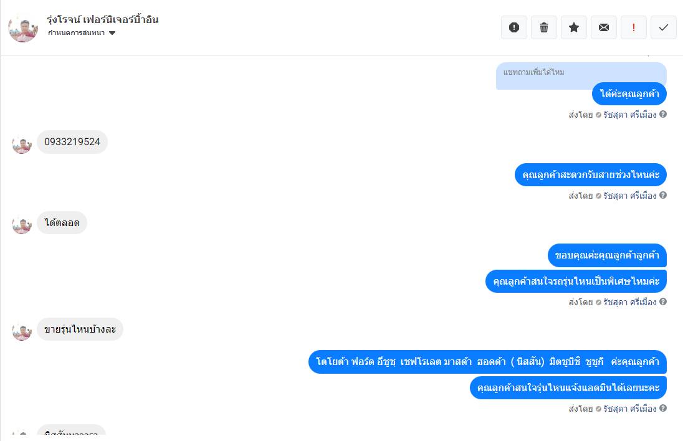Click the car brands list message bubble
Viewport: 683px width, 441px height.
tap(487, 362)
